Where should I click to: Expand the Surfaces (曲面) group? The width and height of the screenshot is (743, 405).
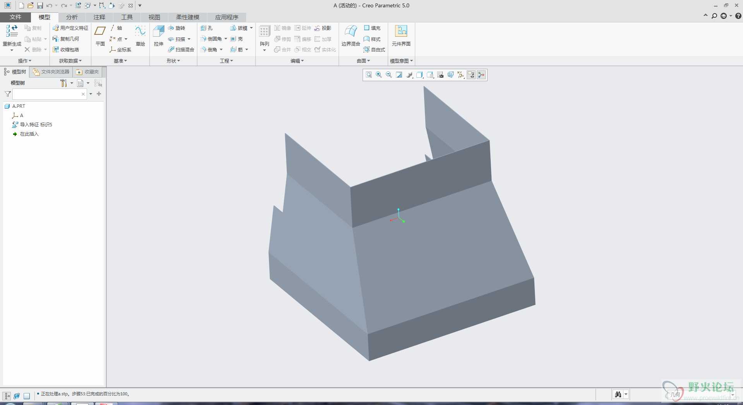(x=363, y=61)
